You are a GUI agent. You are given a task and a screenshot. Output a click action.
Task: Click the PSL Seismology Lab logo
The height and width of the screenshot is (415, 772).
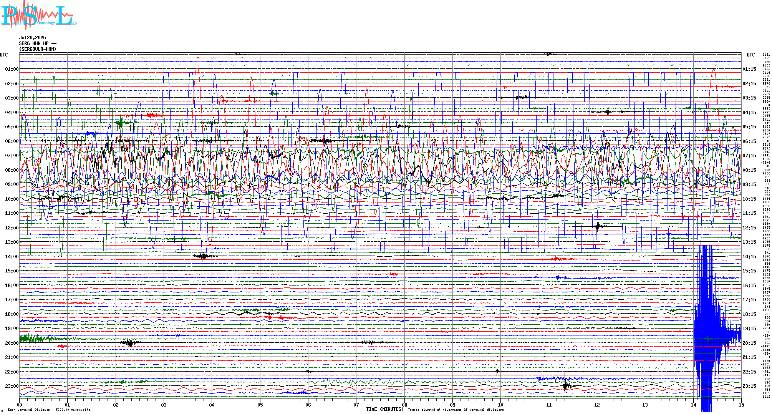38,15
